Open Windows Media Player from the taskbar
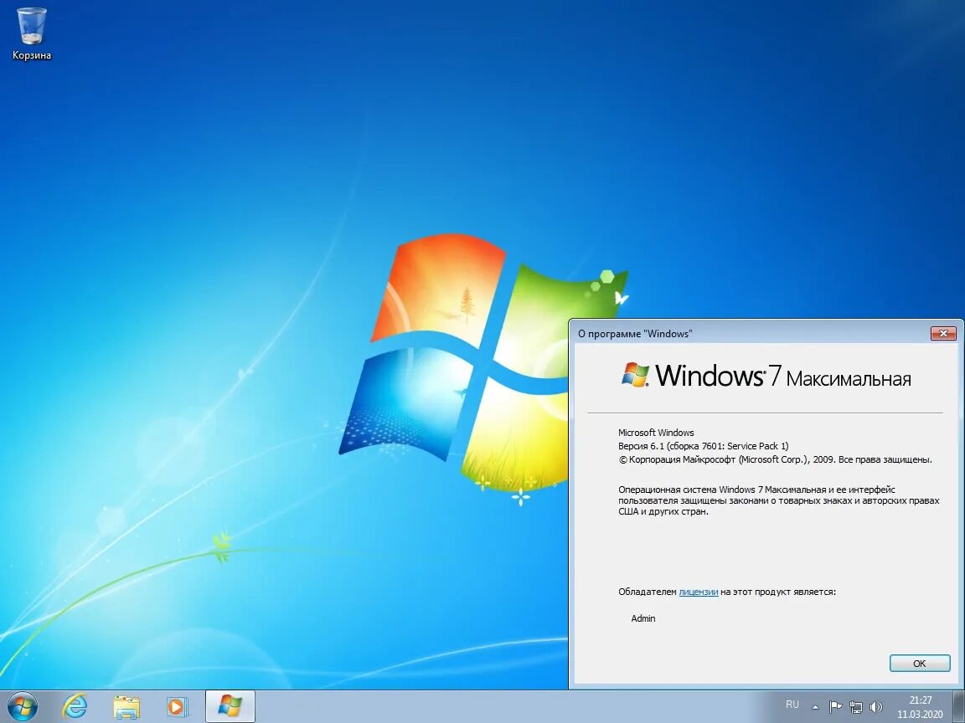This screenshot has width=965, height=723. pos(178,707)
